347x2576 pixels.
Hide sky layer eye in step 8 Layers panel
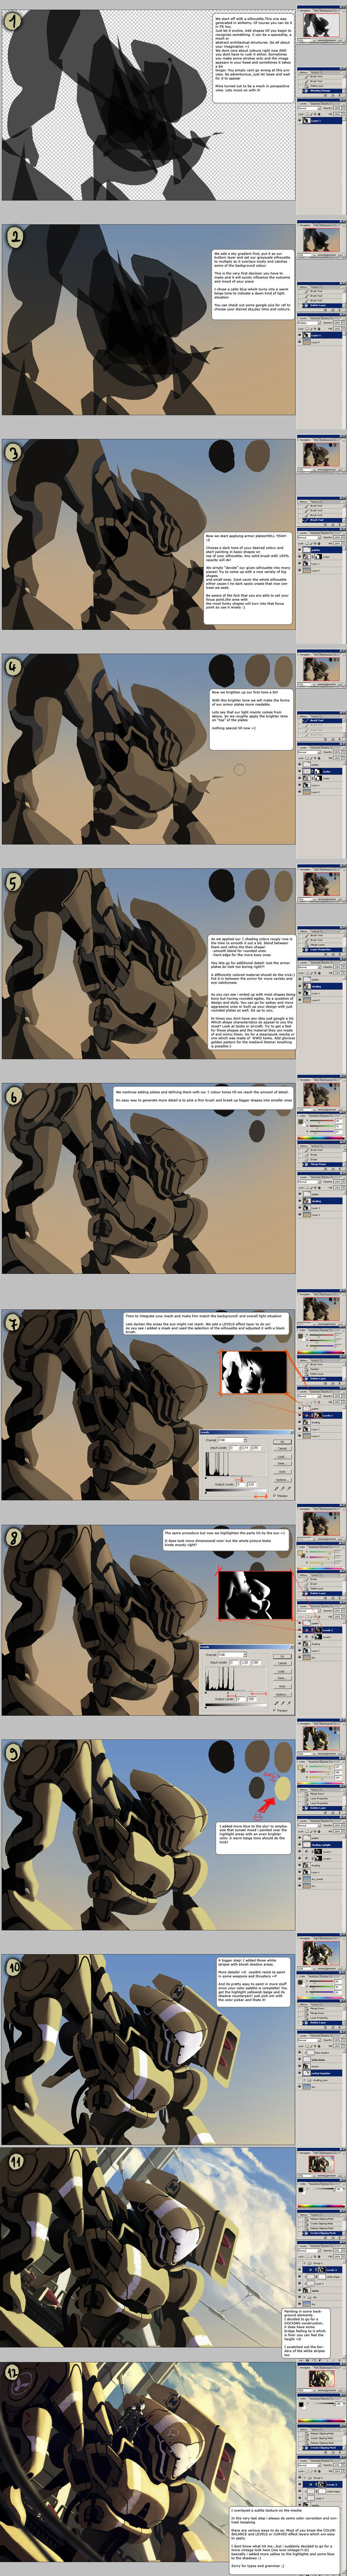coord(300,1658)
